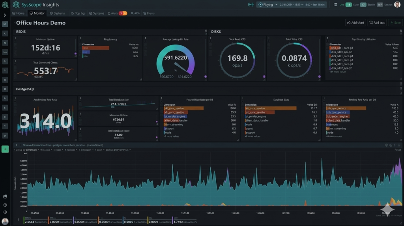Click the red alert count badge showing 5
The width and height of the screenshot is (404, 226).
pyautogui.click(x=121, y=13)
